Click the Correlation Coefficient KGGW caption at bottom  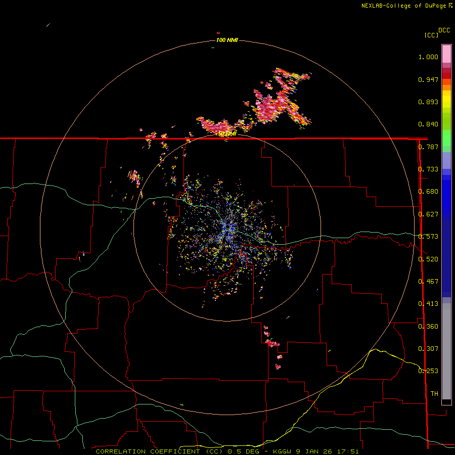coord(227,451)
